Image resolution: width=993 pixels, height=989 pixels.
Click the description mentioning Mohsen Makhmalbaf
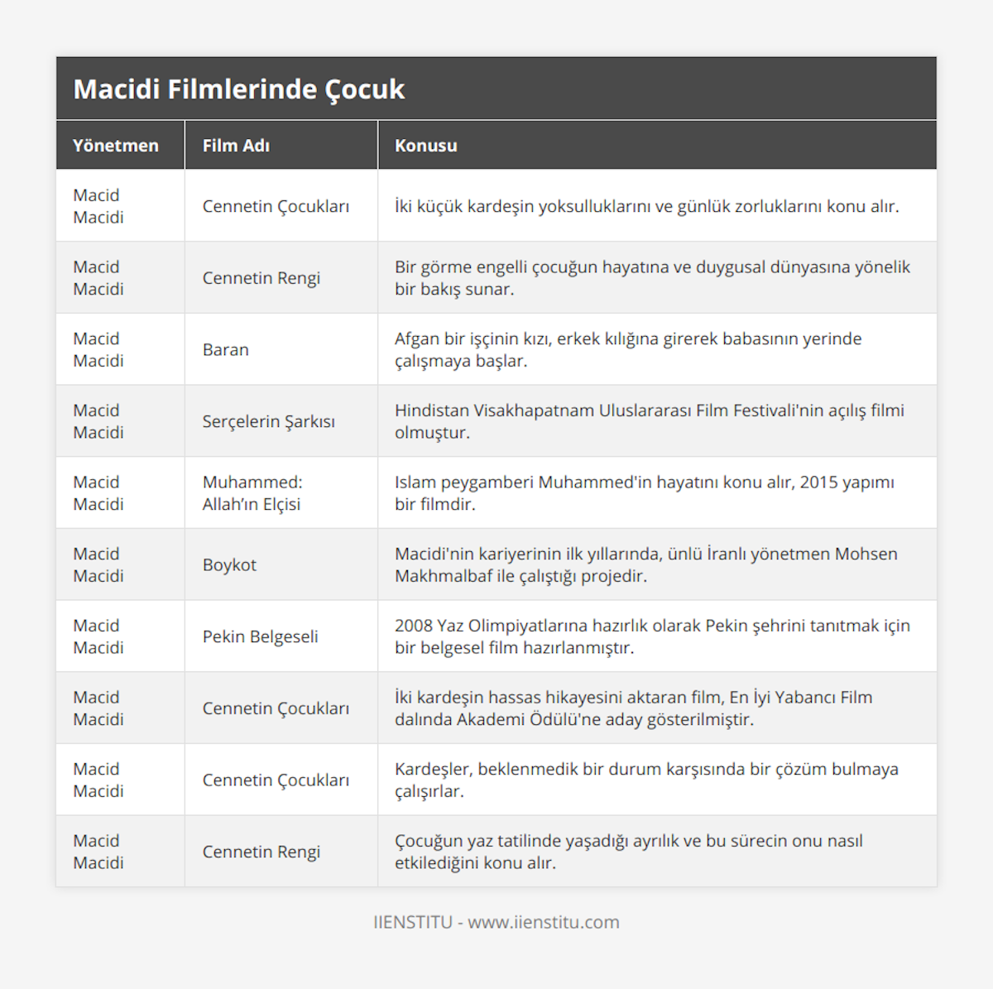click(645, 564)
